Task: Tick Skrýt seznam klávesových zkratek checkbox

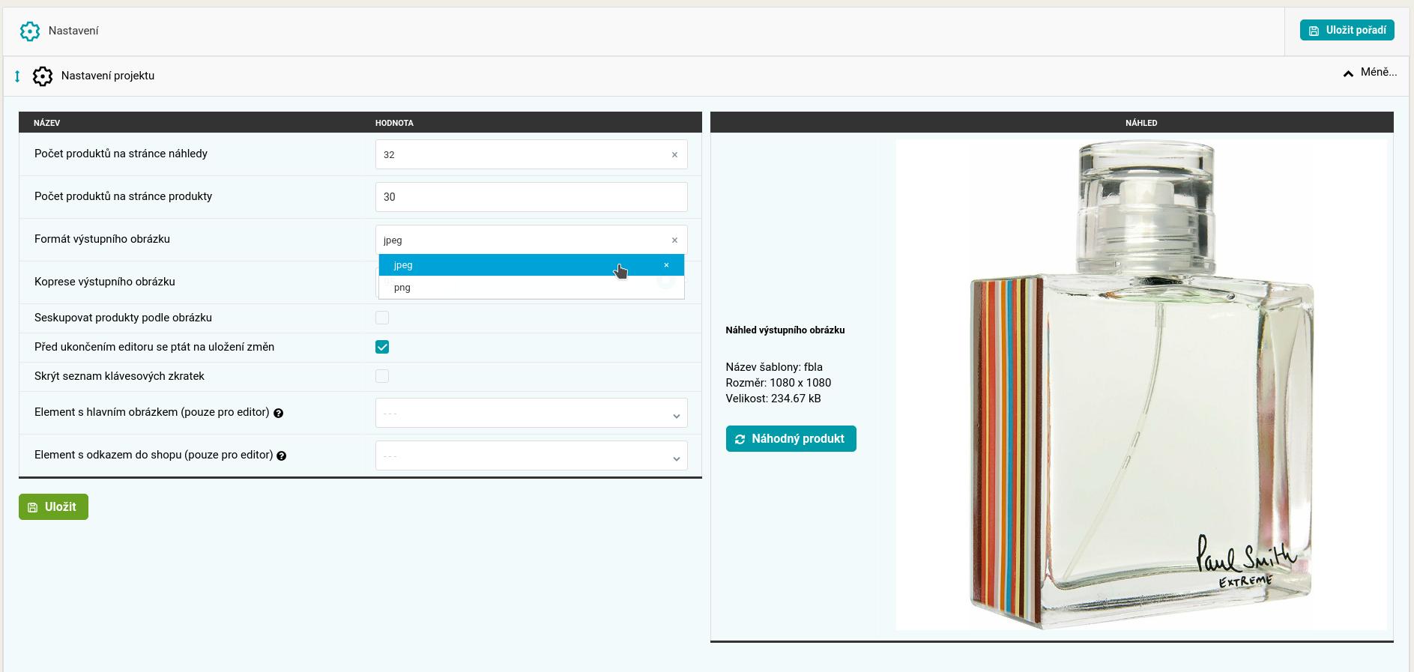Action: click(382, 376)
